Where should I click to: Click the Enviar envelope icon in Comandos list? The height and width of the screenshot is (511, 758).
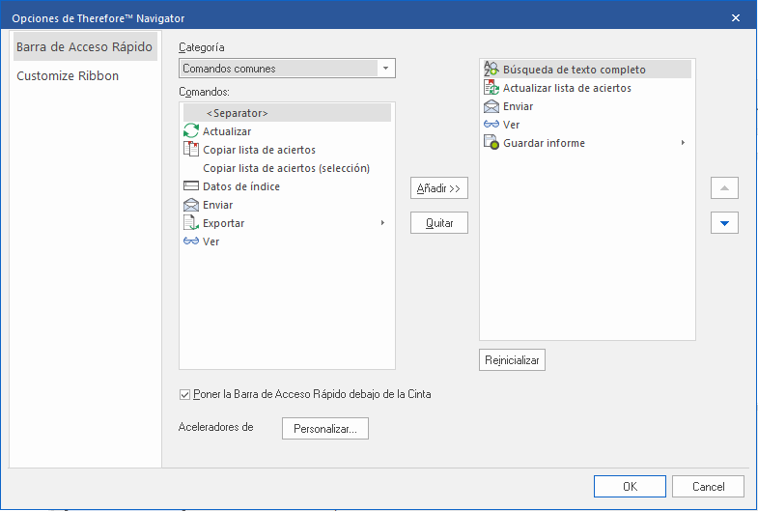pos(191,205)
